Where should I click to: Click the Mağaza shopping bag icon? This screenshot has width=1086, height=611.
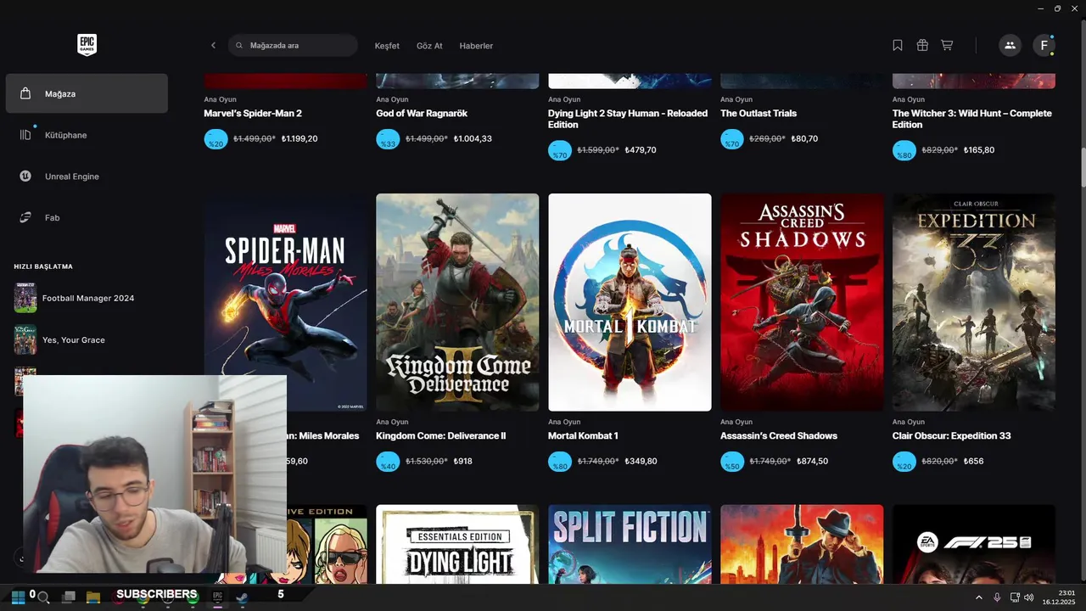point(25,93)
